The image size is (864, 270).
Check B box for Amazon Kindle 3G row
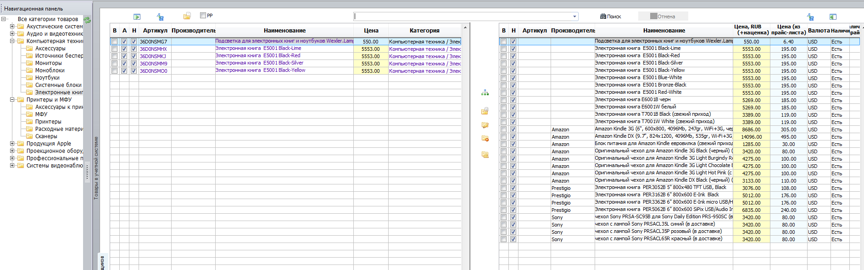503,130
